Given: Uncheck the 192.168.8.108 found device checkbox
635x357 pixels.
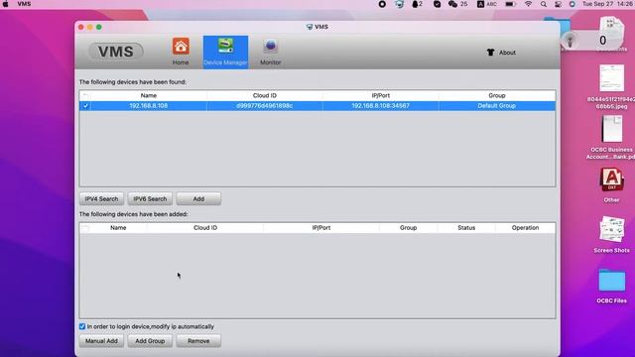Looking at the screenshot, I should (85, 106).
